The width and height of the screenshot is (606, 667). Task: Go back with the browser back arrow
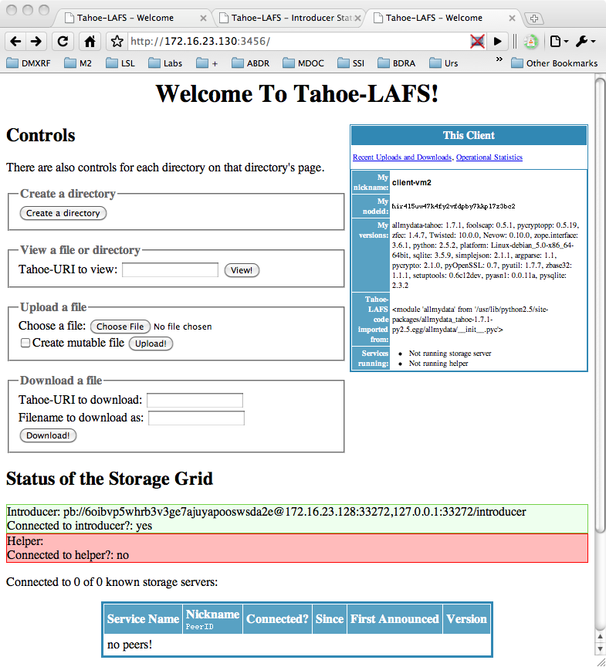pyautogui.click(x=15, y=41)
